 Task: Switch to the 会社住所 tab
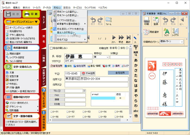coord(79,66)
